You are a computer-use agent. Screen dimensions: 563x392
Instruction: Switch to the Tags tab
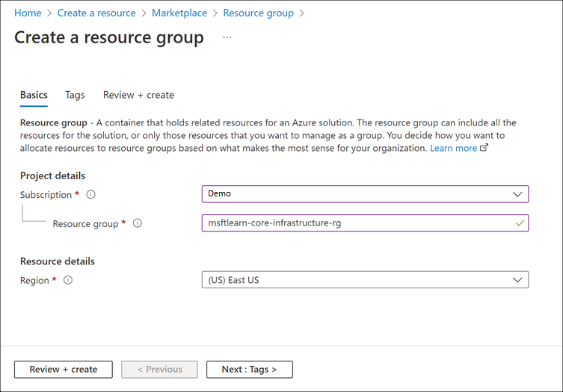[x=75, y=95]
